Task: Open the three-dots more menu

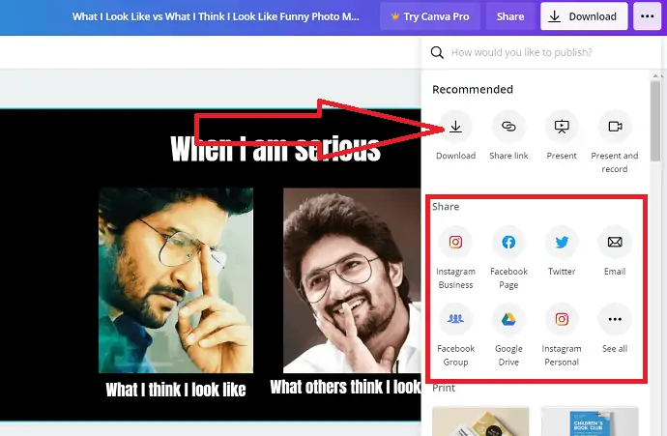Action: click(645, 16)
